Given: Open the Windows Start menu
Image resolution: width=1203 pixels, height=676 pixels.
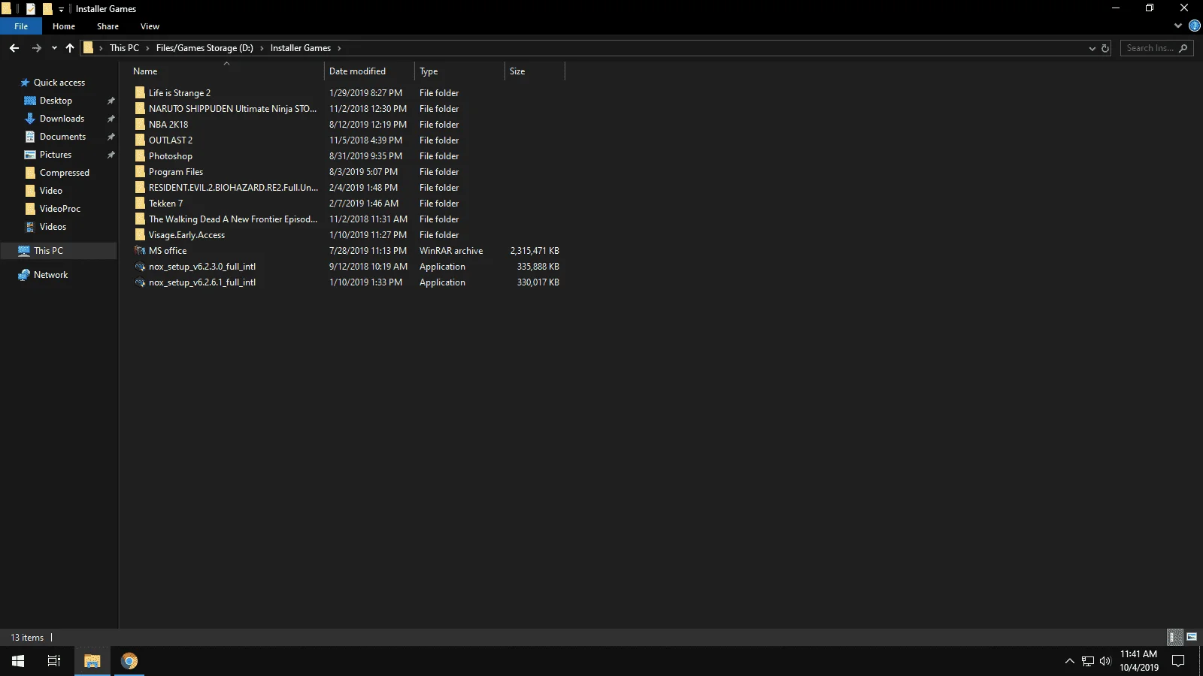Looking at the screenshot, I should [x=18, y=661].
